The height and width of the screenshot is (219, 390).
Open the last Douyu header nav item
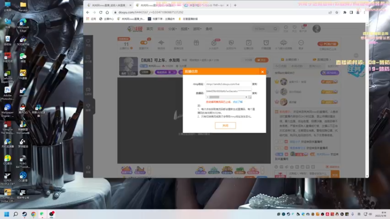click(209, 29)
